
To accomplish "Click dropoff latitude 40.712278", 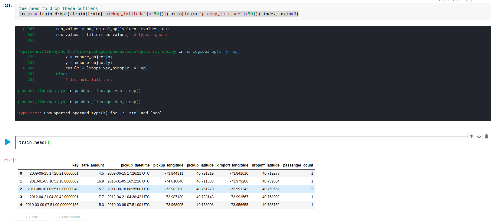I will click(271, 173).
